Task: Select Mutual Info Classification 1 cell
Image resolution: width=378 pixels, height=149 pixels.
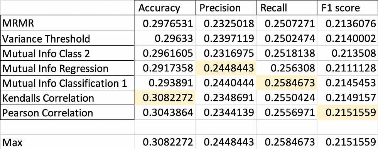Action: pos(67,83)
